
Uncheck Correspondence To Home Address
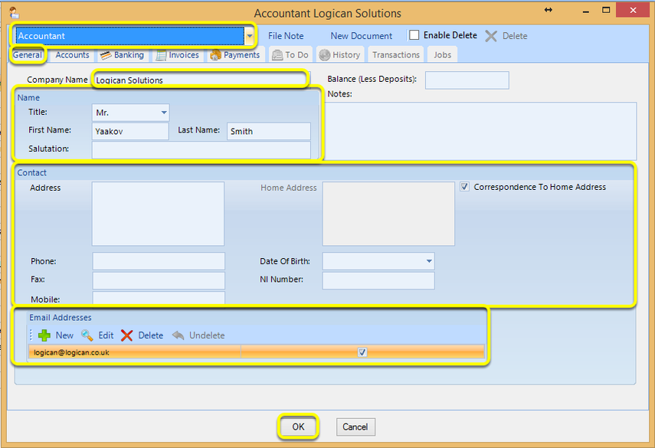(x=464, y=187)
